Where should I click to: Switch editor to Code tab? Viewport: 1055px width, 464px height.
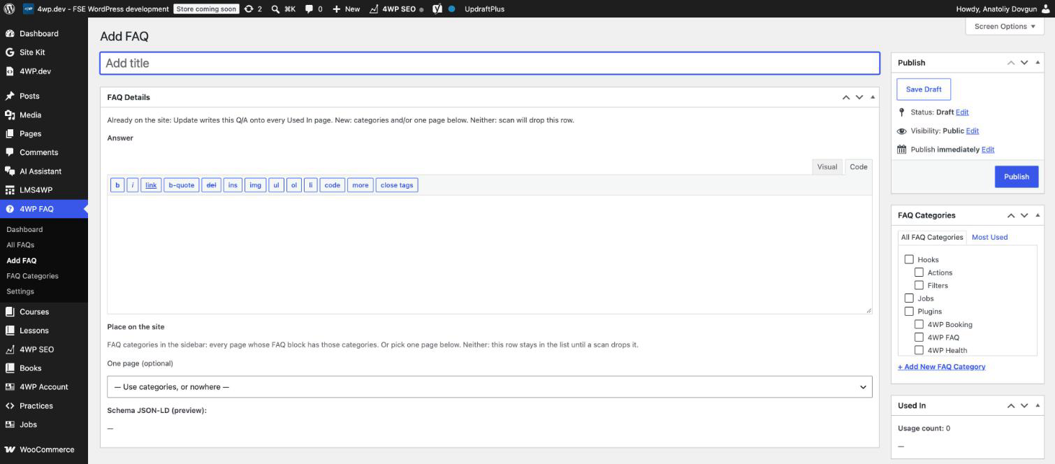859,167
